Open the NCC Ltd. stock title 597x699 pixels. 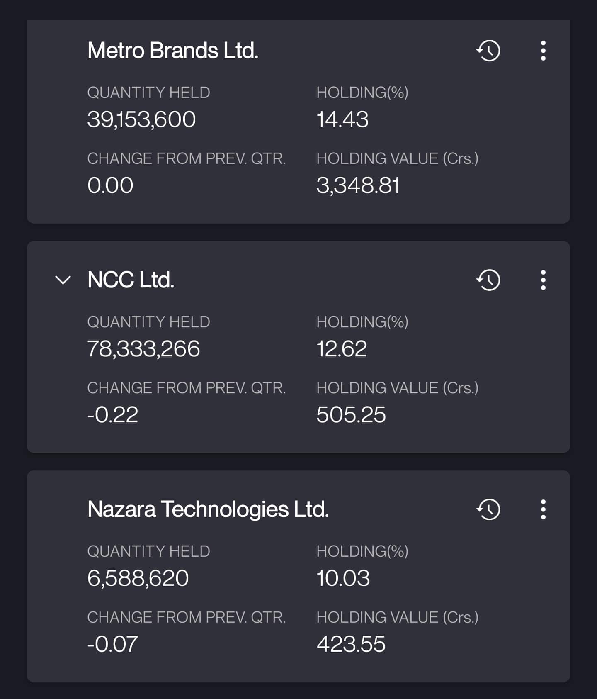(x=131, y=280)
